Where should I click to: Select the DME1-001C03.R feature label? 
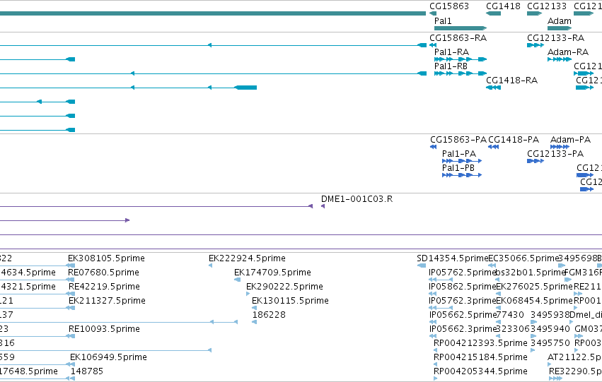(357, 199)
